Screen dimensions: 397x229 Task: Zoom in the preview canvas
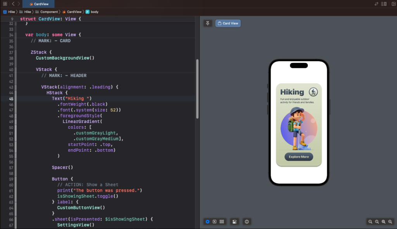390,222
